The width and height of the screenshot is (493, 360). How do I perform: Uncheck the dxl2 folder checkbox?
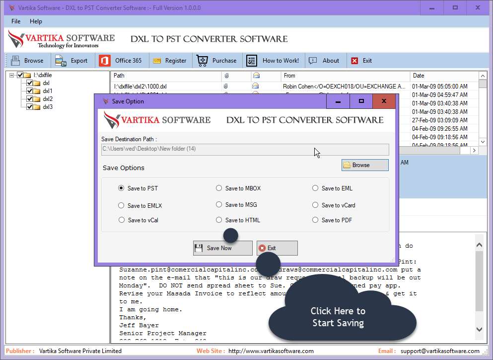coord(30,98)
